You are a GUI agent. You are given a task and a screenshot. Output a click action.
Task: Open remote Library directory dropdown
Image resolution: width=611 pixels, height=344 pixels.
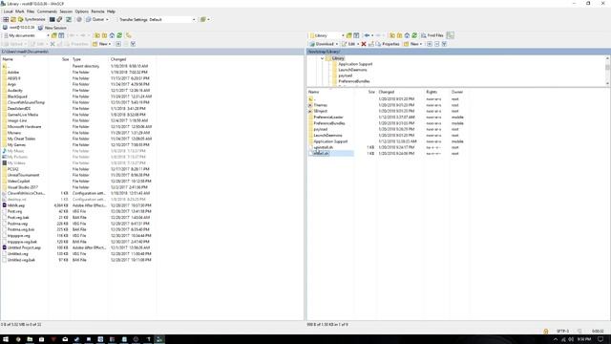[x=327, y=35]
